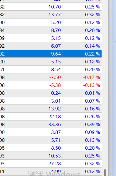Click the 10.53 value

point(55,156)
